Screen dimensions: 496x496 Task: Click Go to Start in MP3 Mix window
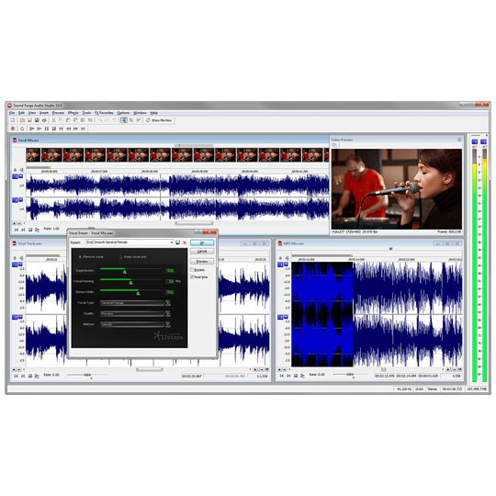(x=282, y=376)
